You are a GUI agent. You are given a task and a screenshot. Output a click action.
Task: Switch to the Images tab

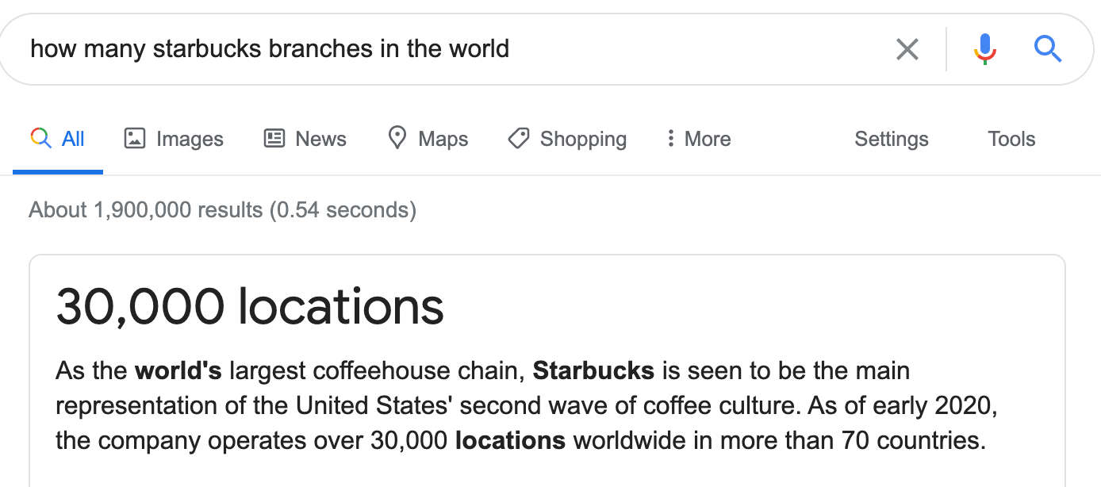[x=174, y=139]
